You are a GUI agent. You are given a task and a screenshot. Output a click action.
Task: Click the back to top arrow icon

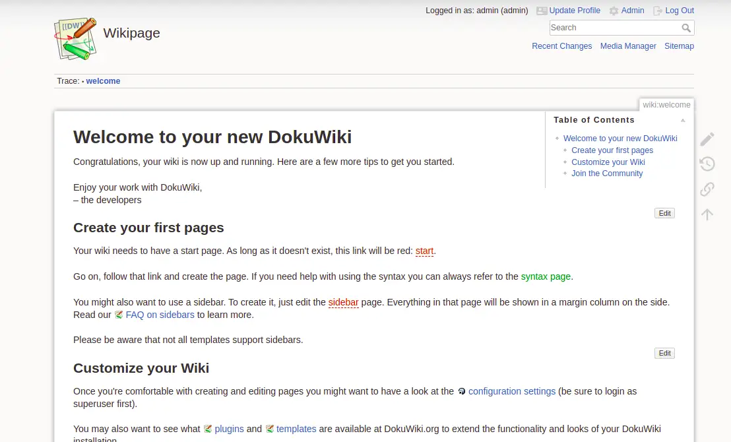(707, 214)
